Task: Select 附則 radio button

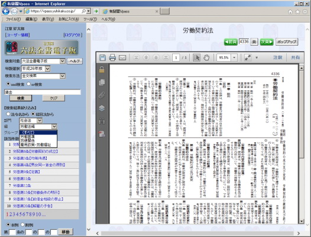Action: 22,225
